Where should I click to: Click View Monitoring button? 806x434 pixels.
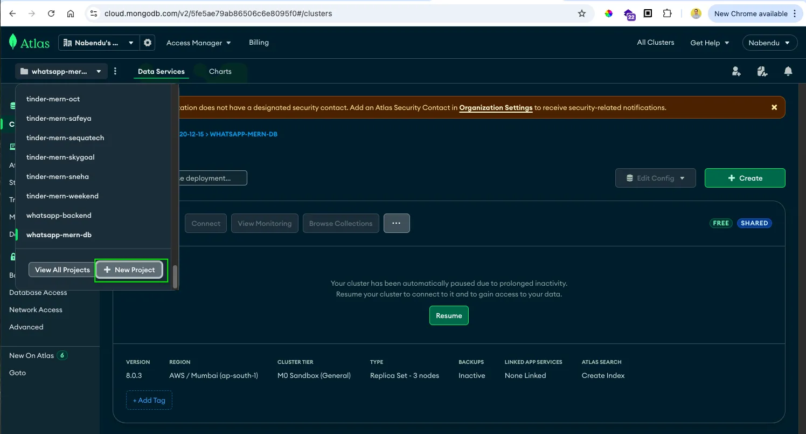point(265,223)
